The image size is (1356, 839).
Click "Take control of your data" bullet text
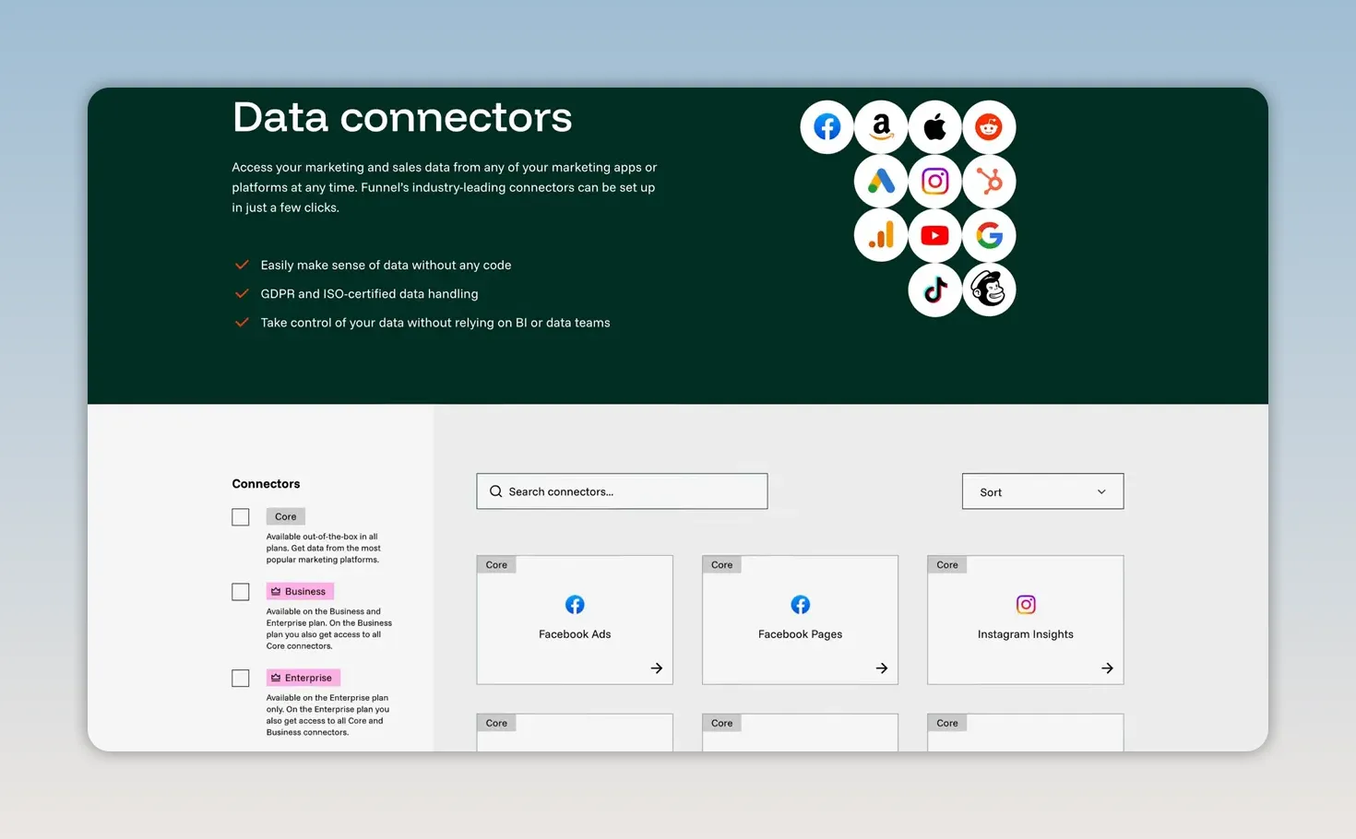click(435, 323)
